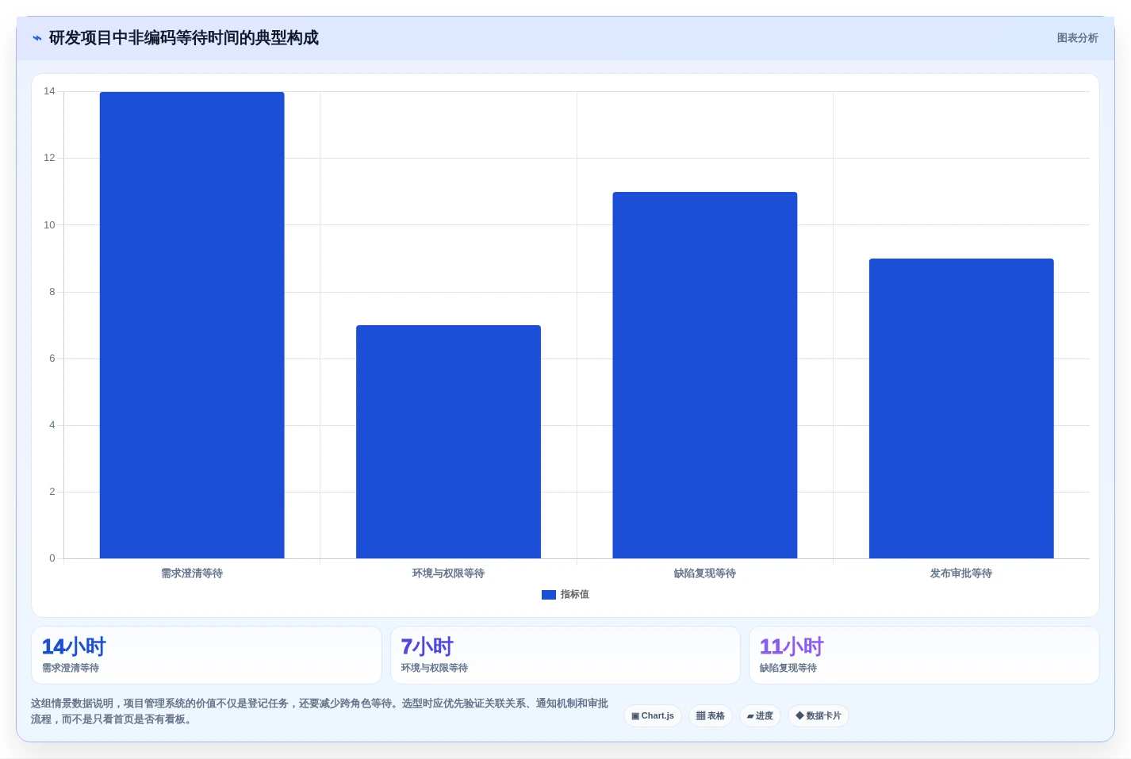Click the 指标值 legend label text

point(575,595)
